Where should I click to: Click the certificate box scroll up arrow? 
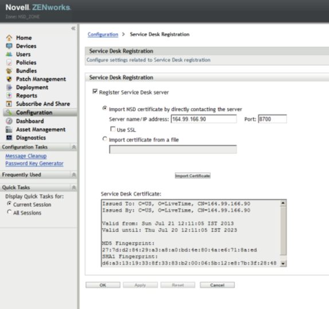click(x=283, y=203)
